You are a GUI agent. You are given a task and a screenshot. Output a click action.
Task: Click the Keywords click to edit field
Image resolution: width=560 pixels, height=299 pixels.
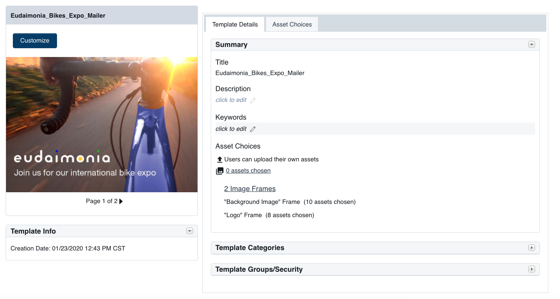[x=231, y=129]
